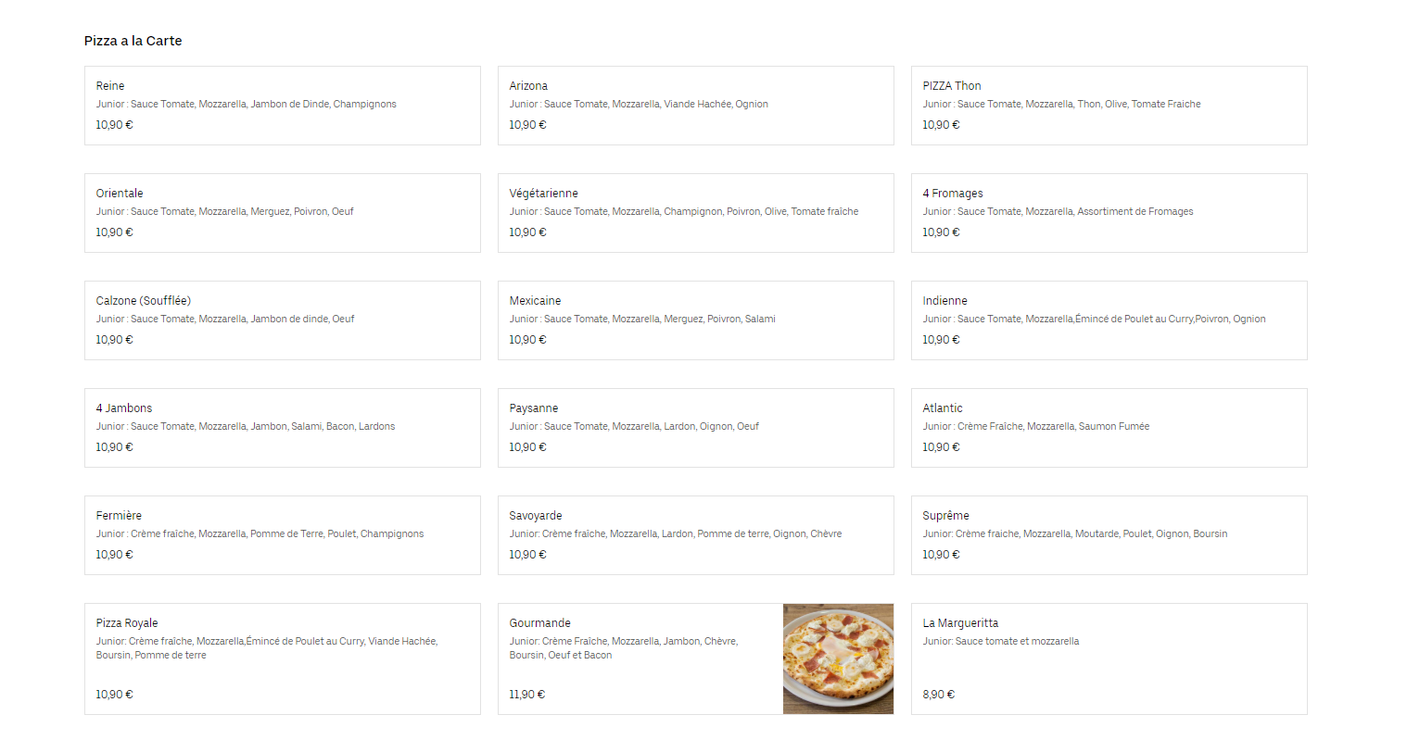
Task: Select the Gourmande pizza title
Action: (539, 623)
